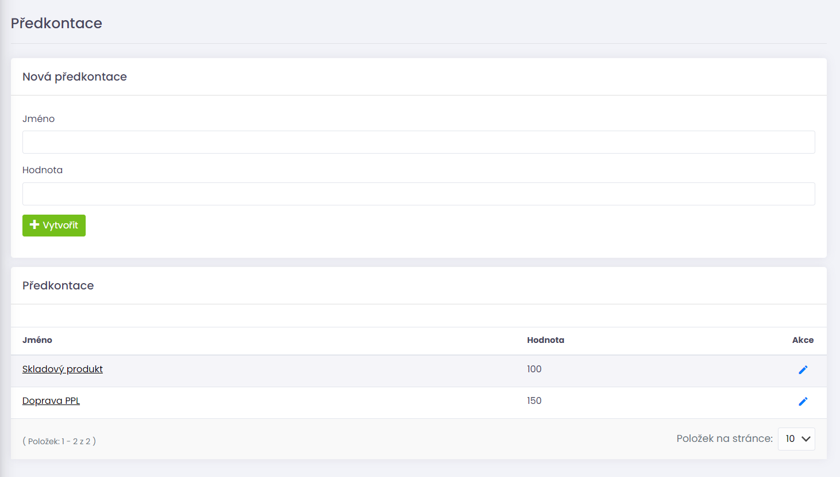Screen dimensions: 840x477
Task: Select the value 100 cell
Action: [534, 369]
